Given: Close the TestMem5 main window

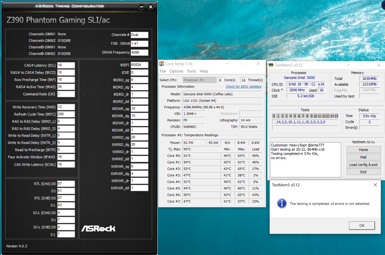Looking at the screenshot, I should coord(378,65).
